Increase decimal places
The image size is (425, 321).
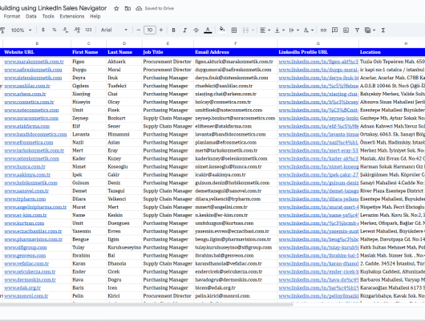coord(77,30)
